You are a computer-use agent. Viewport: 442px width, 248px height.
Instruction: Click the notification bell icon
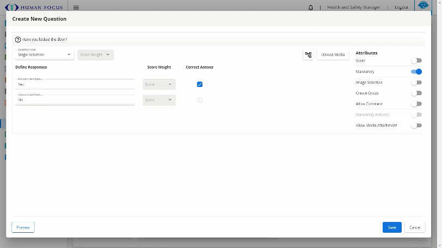(311, 7)
